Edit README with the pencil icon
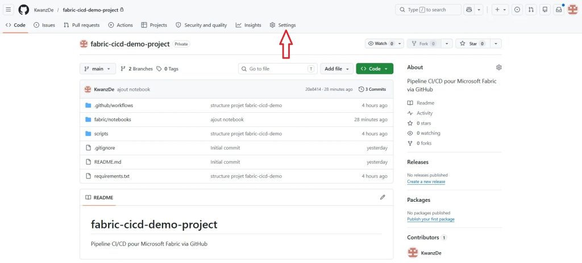Screen dimensions: 582x263 pyautogui.click(x=383, y=197)
